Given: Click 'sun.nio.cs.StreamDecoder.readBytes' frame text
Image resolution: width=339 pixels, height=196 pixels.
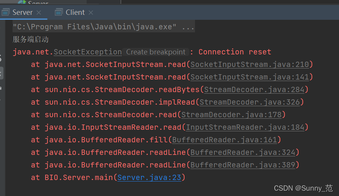Looking at the screenshot, I should (122, 90).
